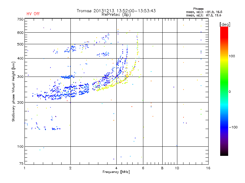
Task: Click the 'mean, sd,O: -91.9, 16.5' line
Action: coord(204,12)
